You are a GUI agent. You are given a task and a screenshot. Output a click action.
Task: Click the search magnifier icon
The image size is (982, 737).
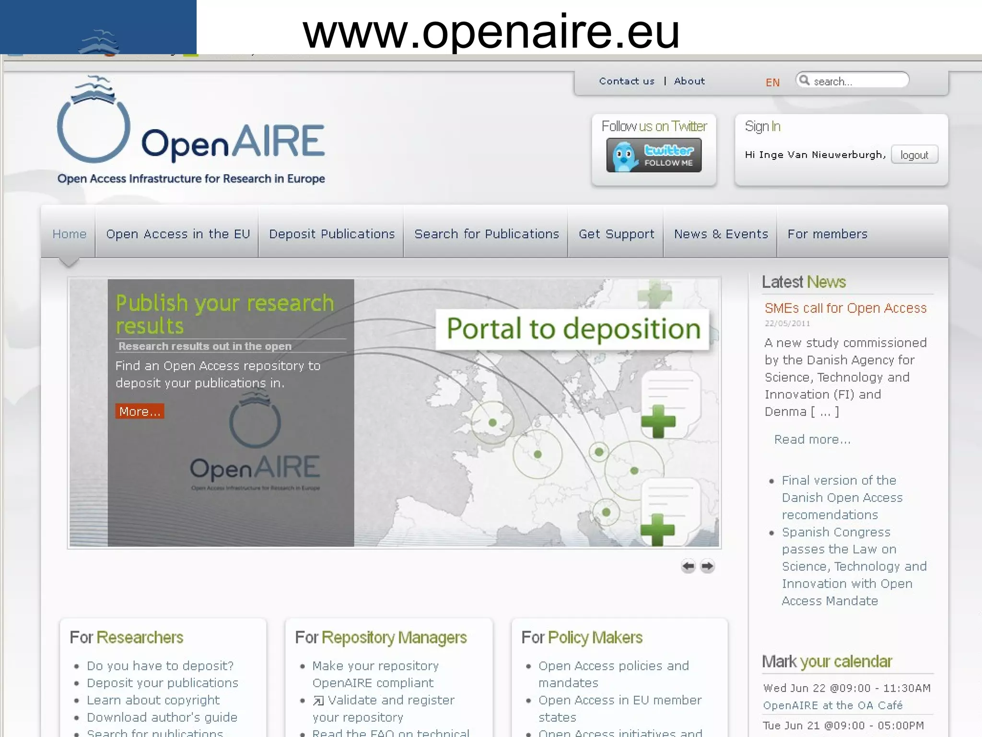804,80
